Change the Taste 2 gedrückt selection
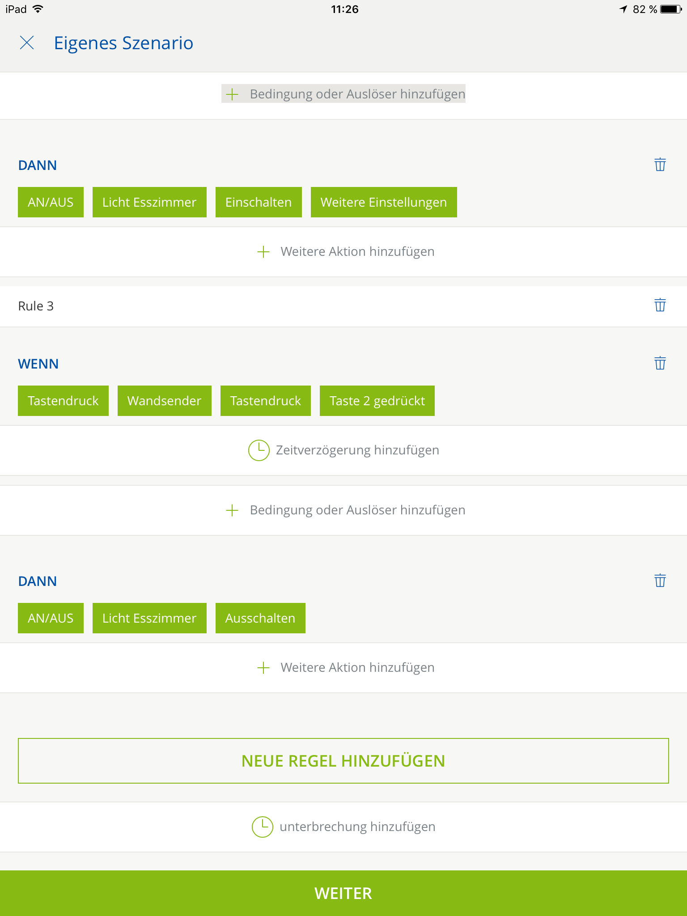Image resolution: width=687 pixels, height=916 pixels. pos(377,401)
